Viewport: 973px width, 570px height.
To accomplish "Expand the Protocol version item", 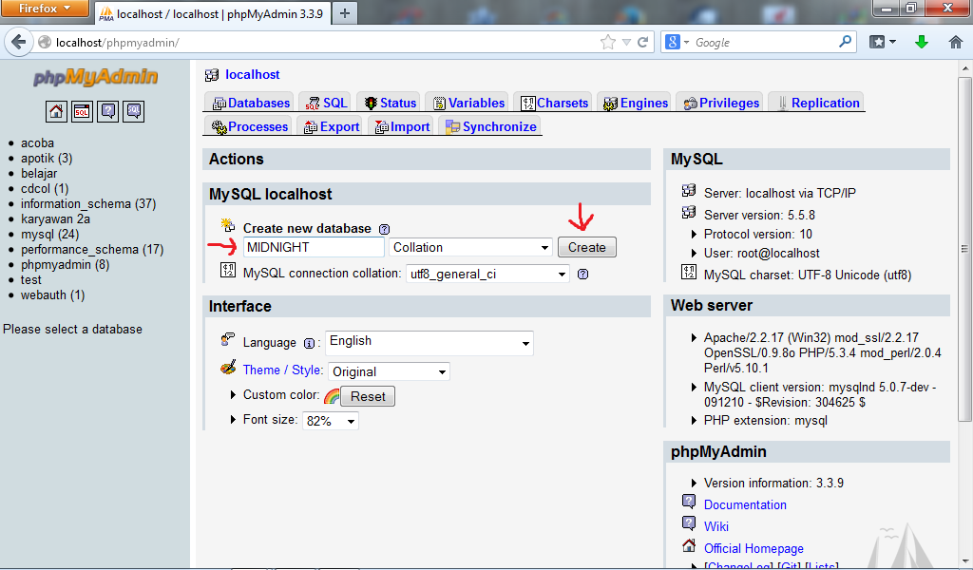I will tap(694, 235).
